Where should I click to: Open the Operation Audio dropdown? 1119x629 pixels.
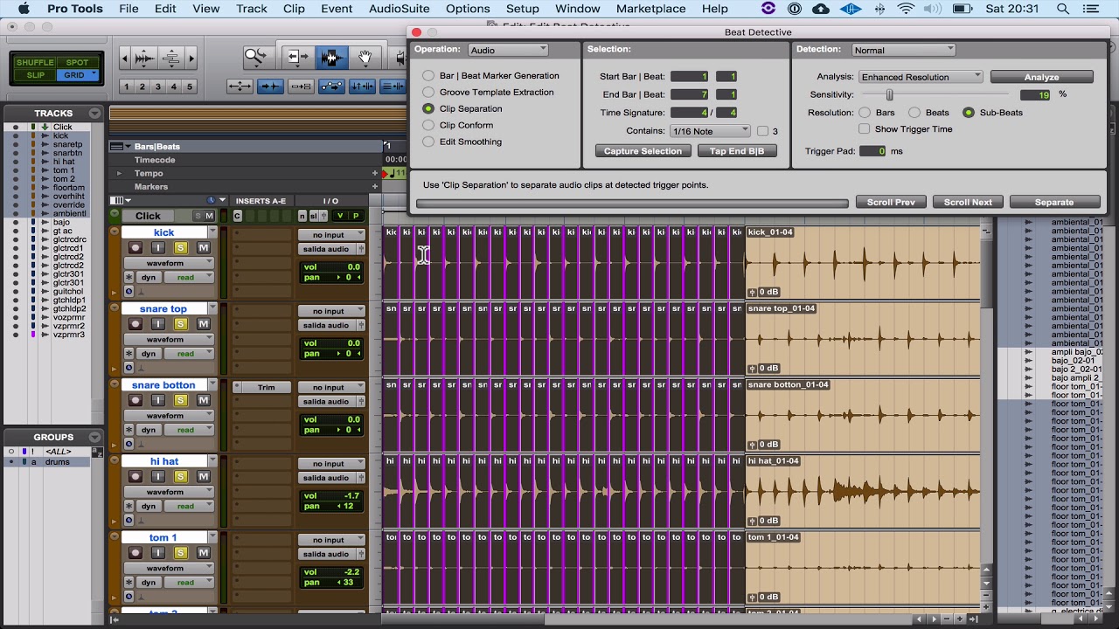click(x=508, y=50)
